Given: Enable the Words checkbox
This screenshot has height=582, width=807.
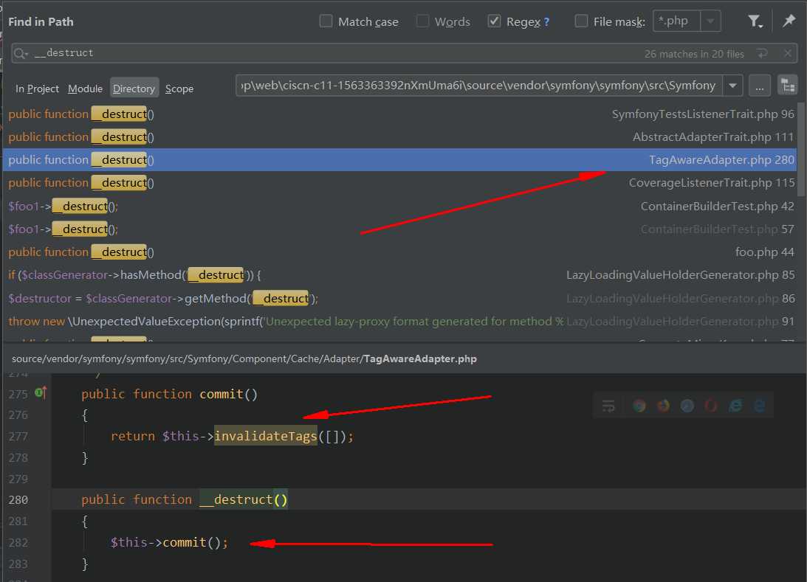Looking at the screenshot, I should coord(422,21).
